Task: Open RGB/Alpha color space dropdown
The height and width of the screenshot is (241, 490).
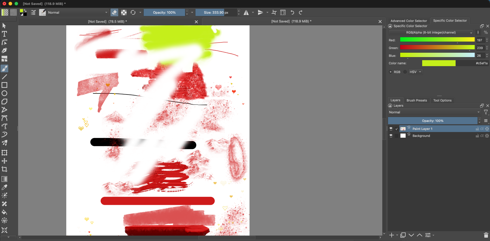Action: click(431, 33)
